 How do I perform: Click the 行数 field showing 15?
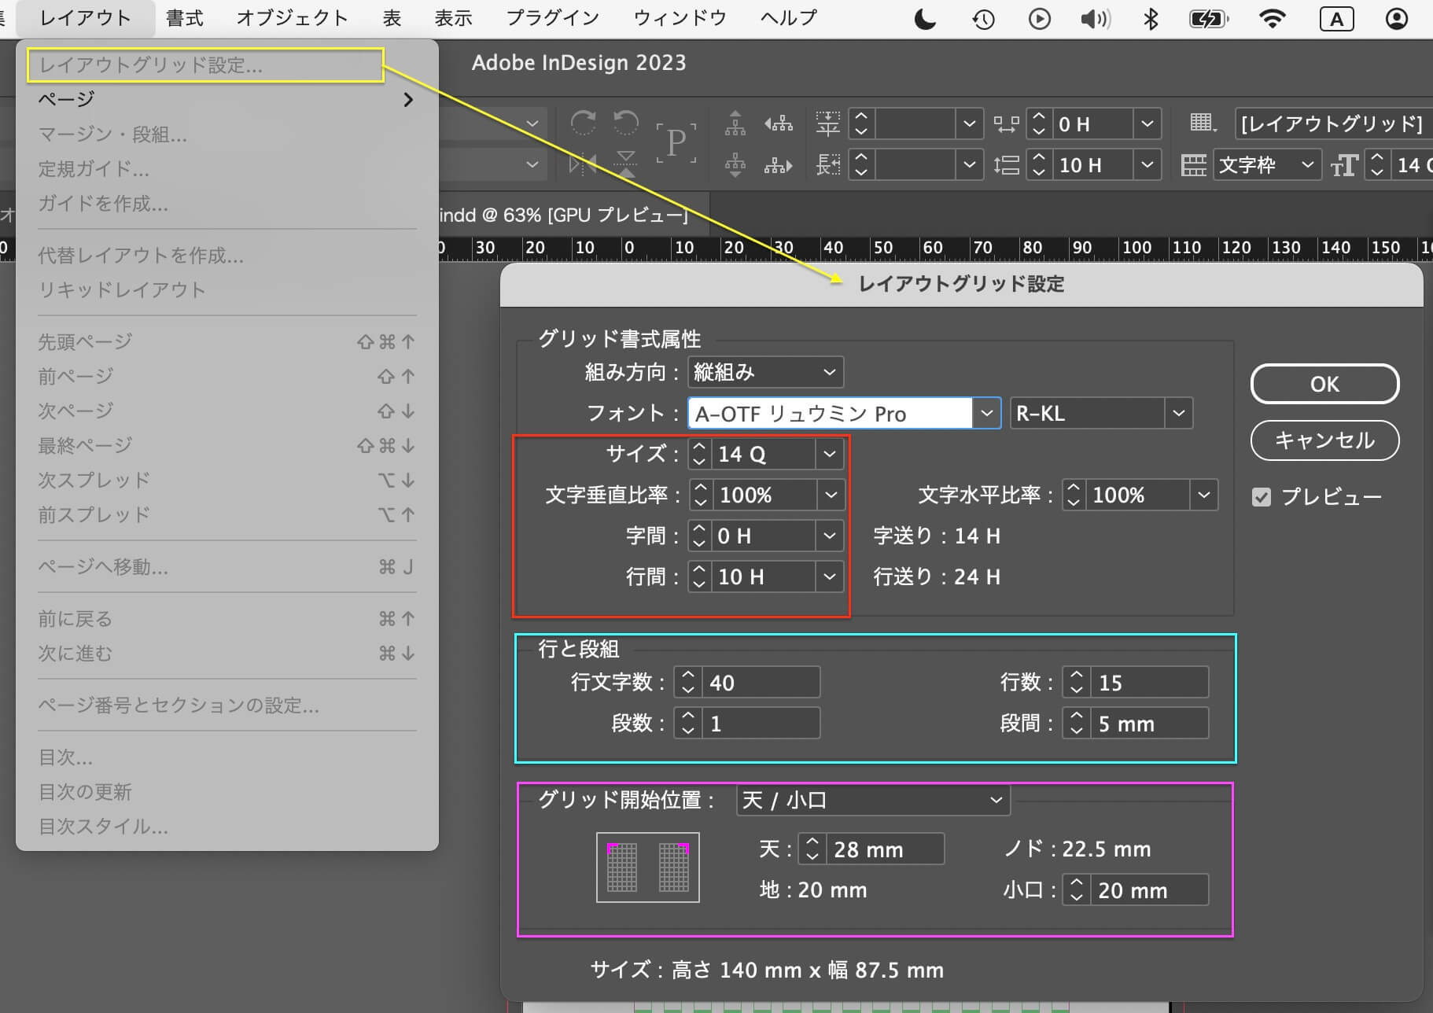click(1150, 683)
